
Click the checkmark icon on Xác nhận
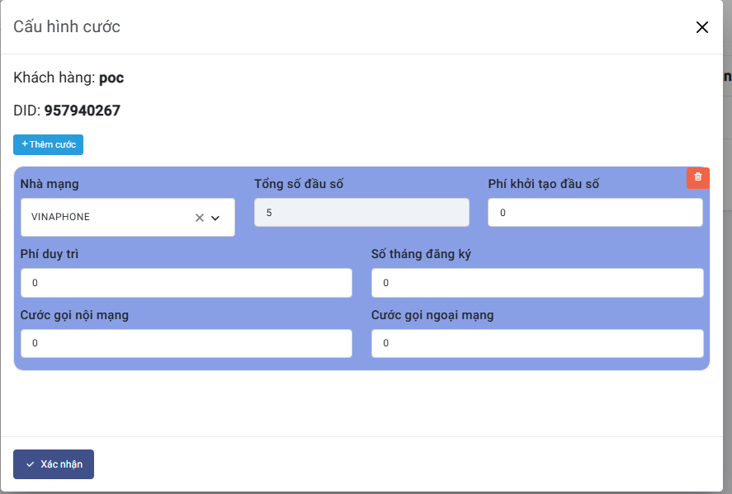[x=31, y=464]
